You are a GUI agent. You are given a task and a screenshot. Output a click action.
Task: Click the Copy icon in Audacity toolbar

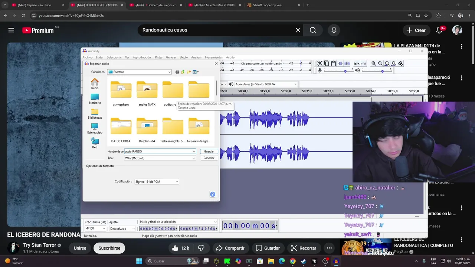327,63
